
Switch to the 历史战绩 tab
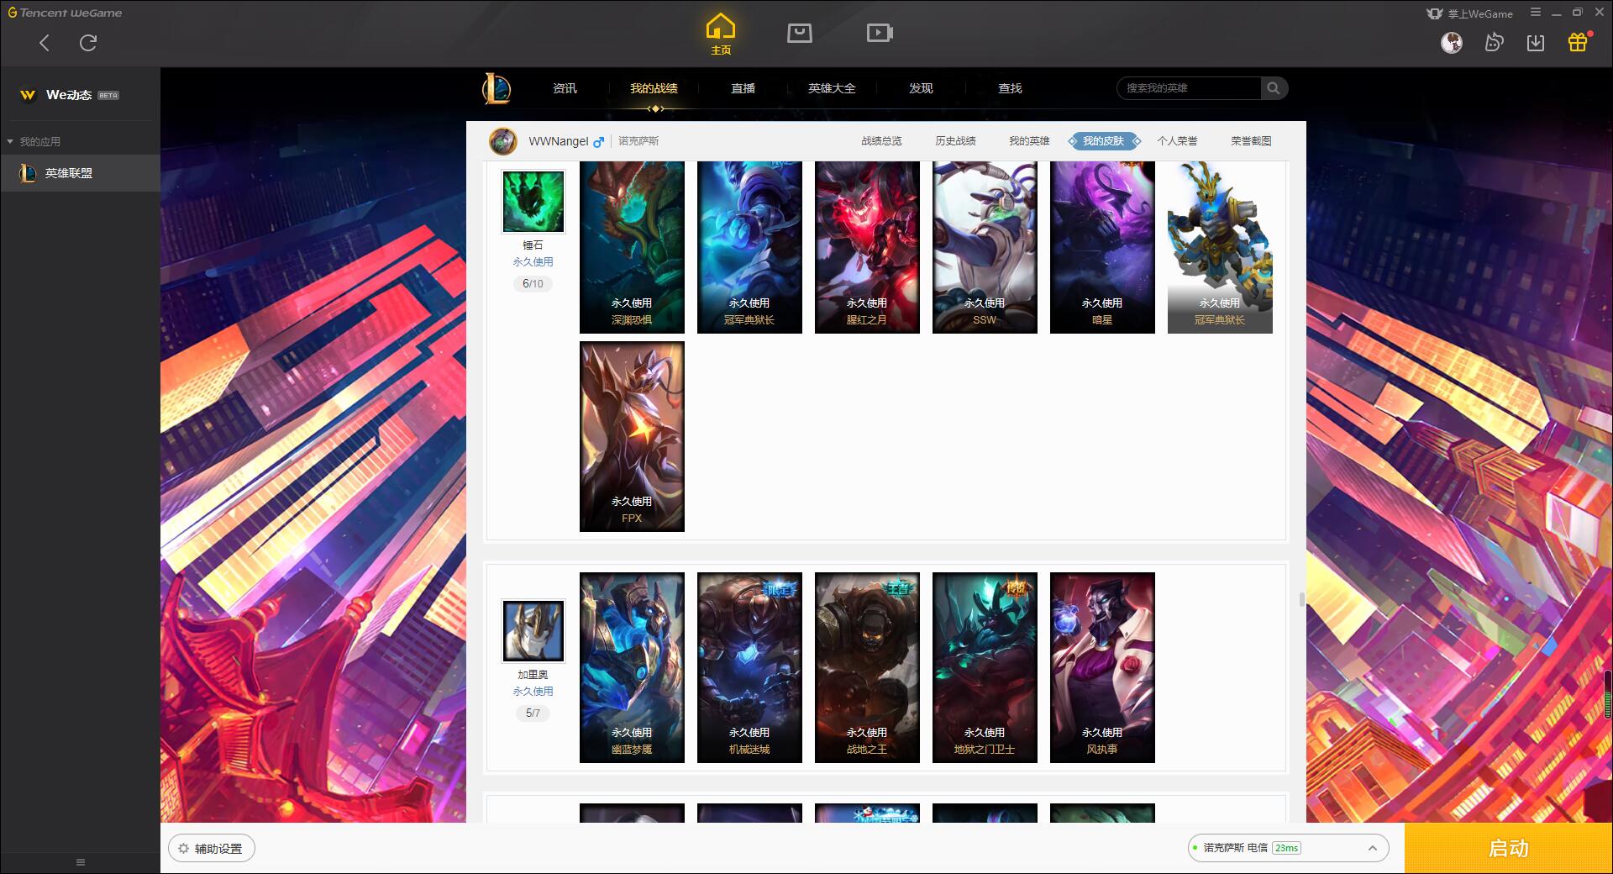(x=955, y=141)
